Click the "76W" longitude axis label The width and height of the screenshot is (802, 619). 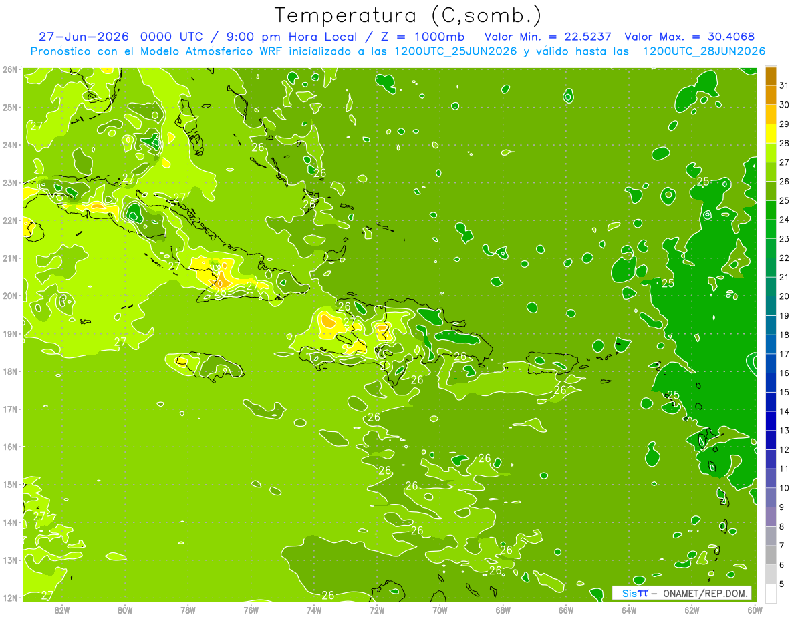tap(251, 610)
